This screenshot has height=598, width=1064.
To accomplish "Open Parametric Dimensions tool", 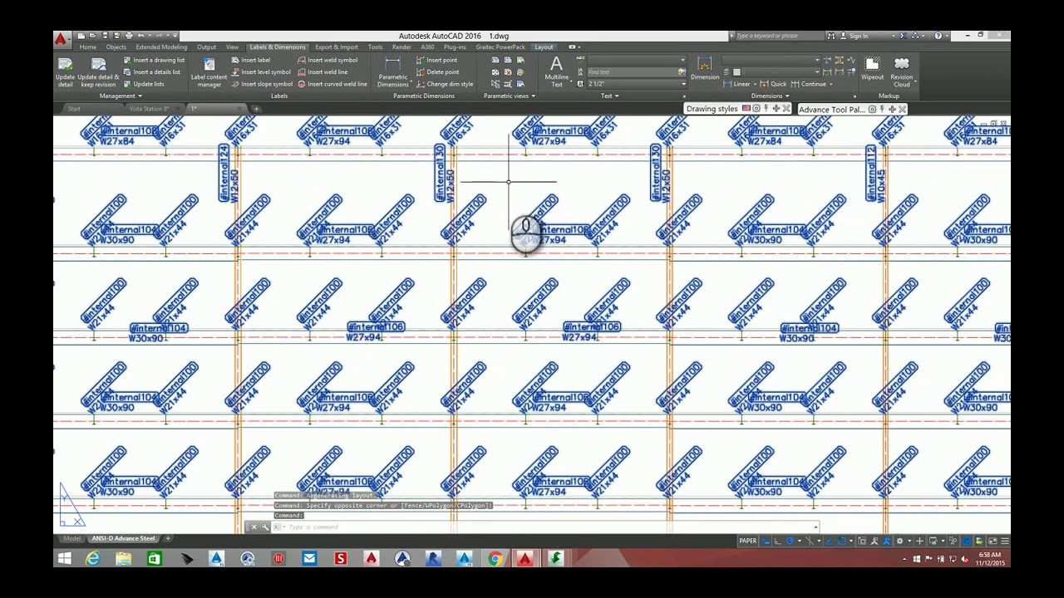I will click(392, 72).
